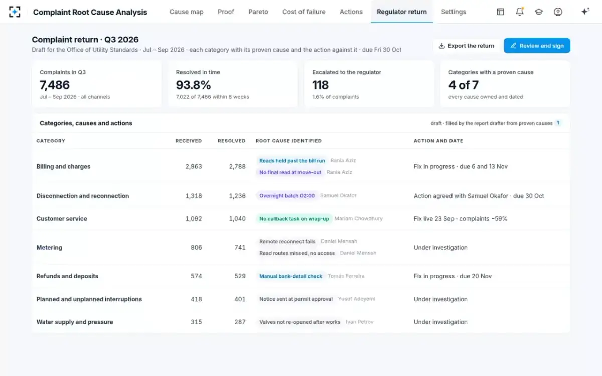
Task: Select the No callback task on wrap-up tag
Action: point(294,219)
